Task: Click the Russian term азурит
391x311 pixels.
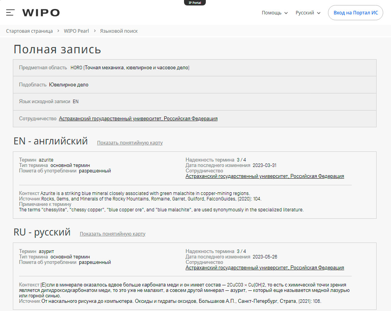Action: pos(46,251)
